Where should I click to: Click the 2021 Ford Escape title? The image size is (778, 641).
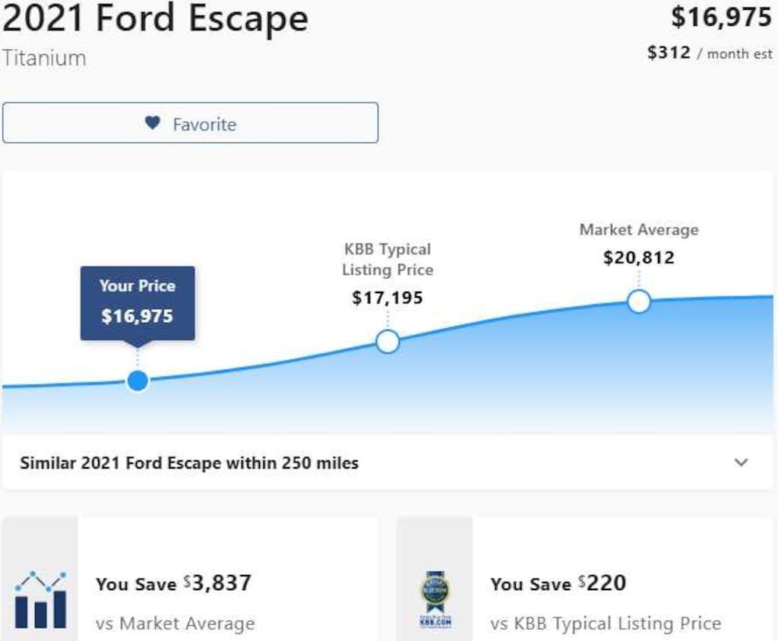pyautogui.click(x=153, y=20)
